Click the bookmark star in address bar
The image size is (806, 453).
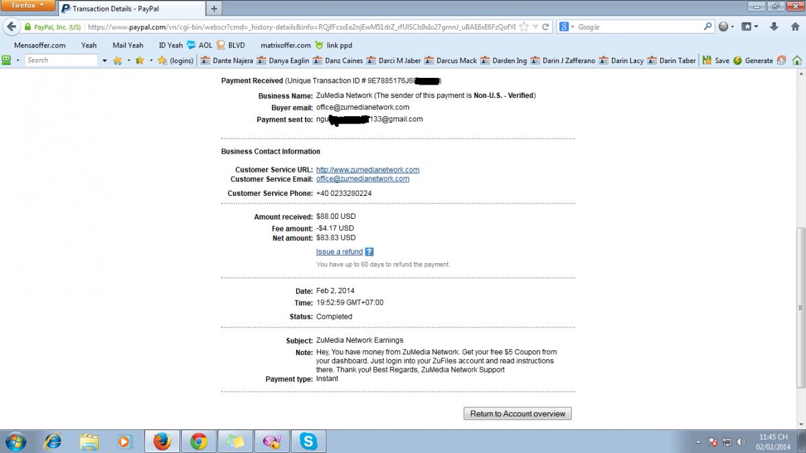[x=525, y=28]
